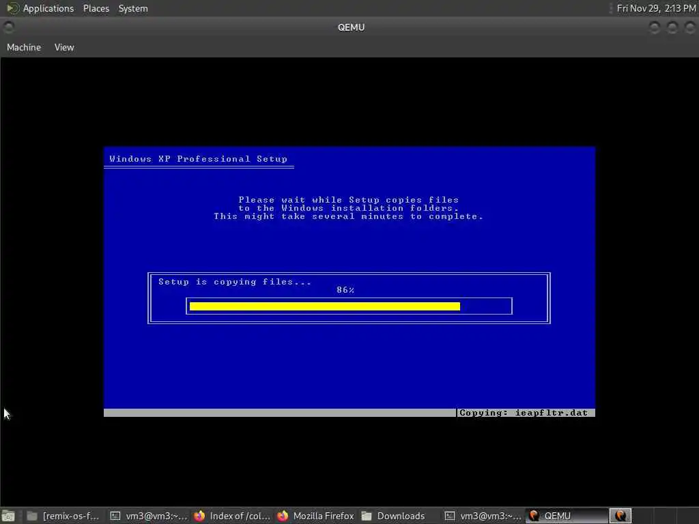Switch to Index of /col... Firefox window
The width and height of the screenshot is (699, 524).
coord(232,516)
